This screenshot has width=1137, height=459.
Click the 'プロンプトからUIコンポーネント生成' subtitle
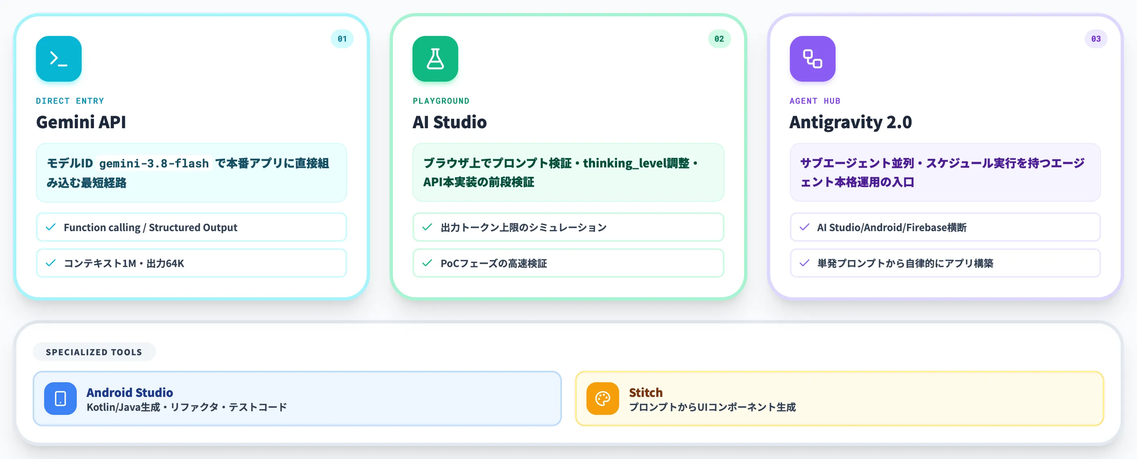712,407
